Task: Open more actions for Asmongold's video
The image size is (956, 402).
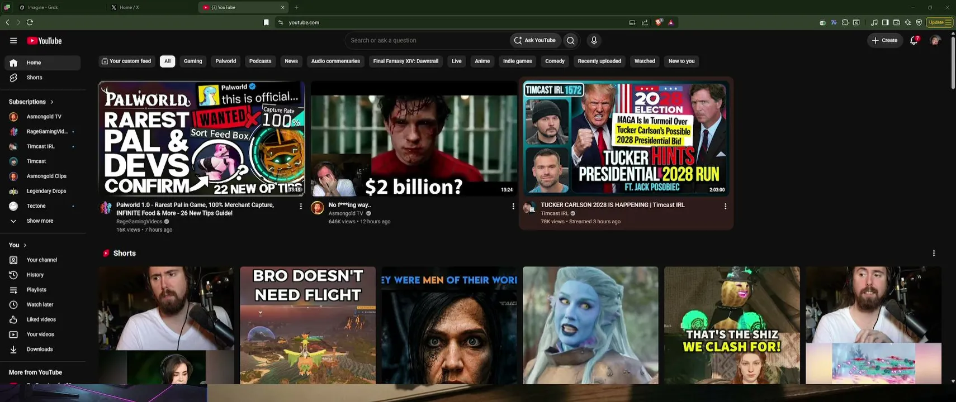Action: pyautogui.click(x=513, y=206)
